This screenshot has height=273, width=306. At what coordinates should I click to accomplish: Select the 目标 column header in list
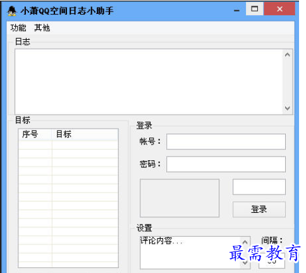tap(85, 134)
